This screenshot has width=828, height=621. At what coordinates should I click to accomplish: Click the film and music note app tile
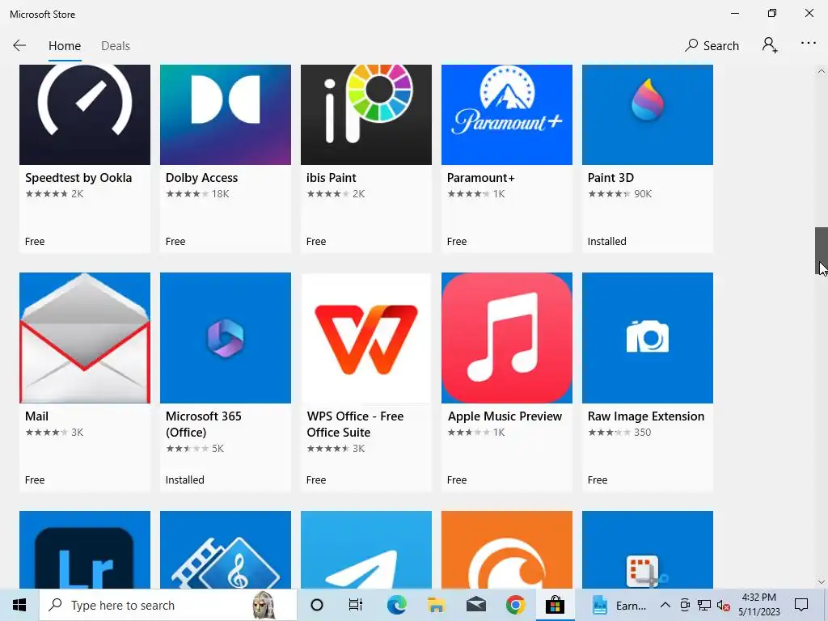(x=226, y=550)
